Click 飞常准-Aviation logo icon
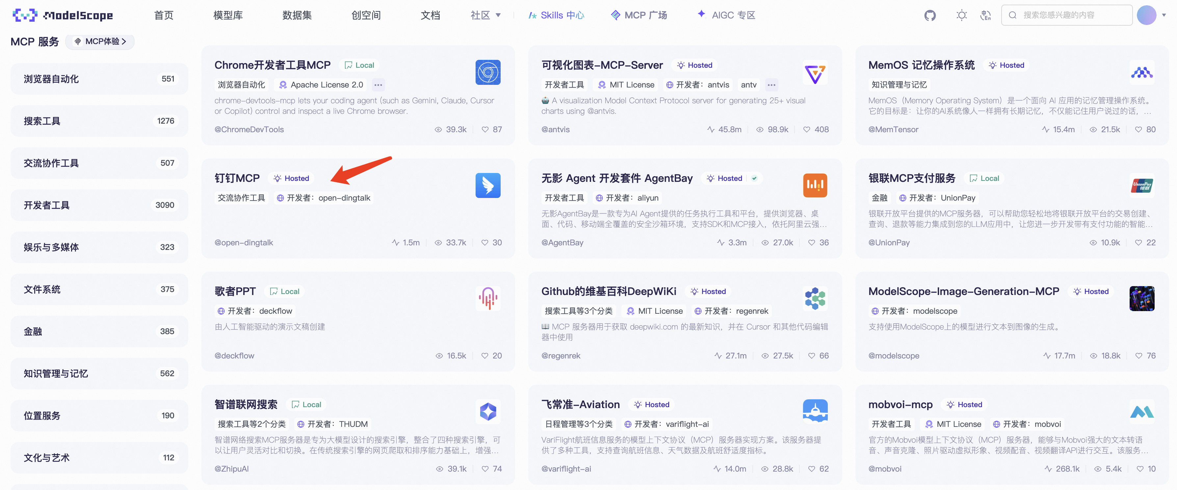 pyautogui.click(x=815, y=411)
